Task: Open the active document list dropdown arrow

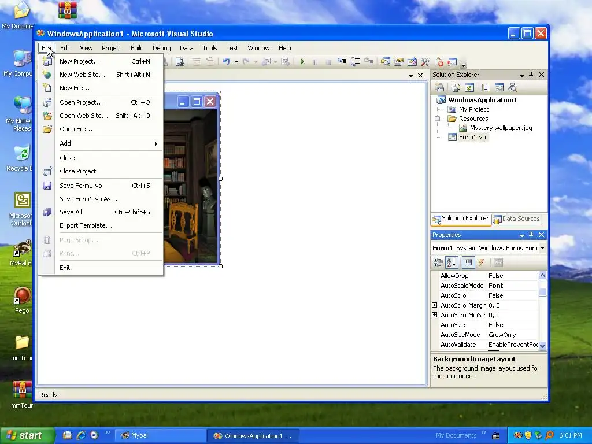Action: click(411, 76)
